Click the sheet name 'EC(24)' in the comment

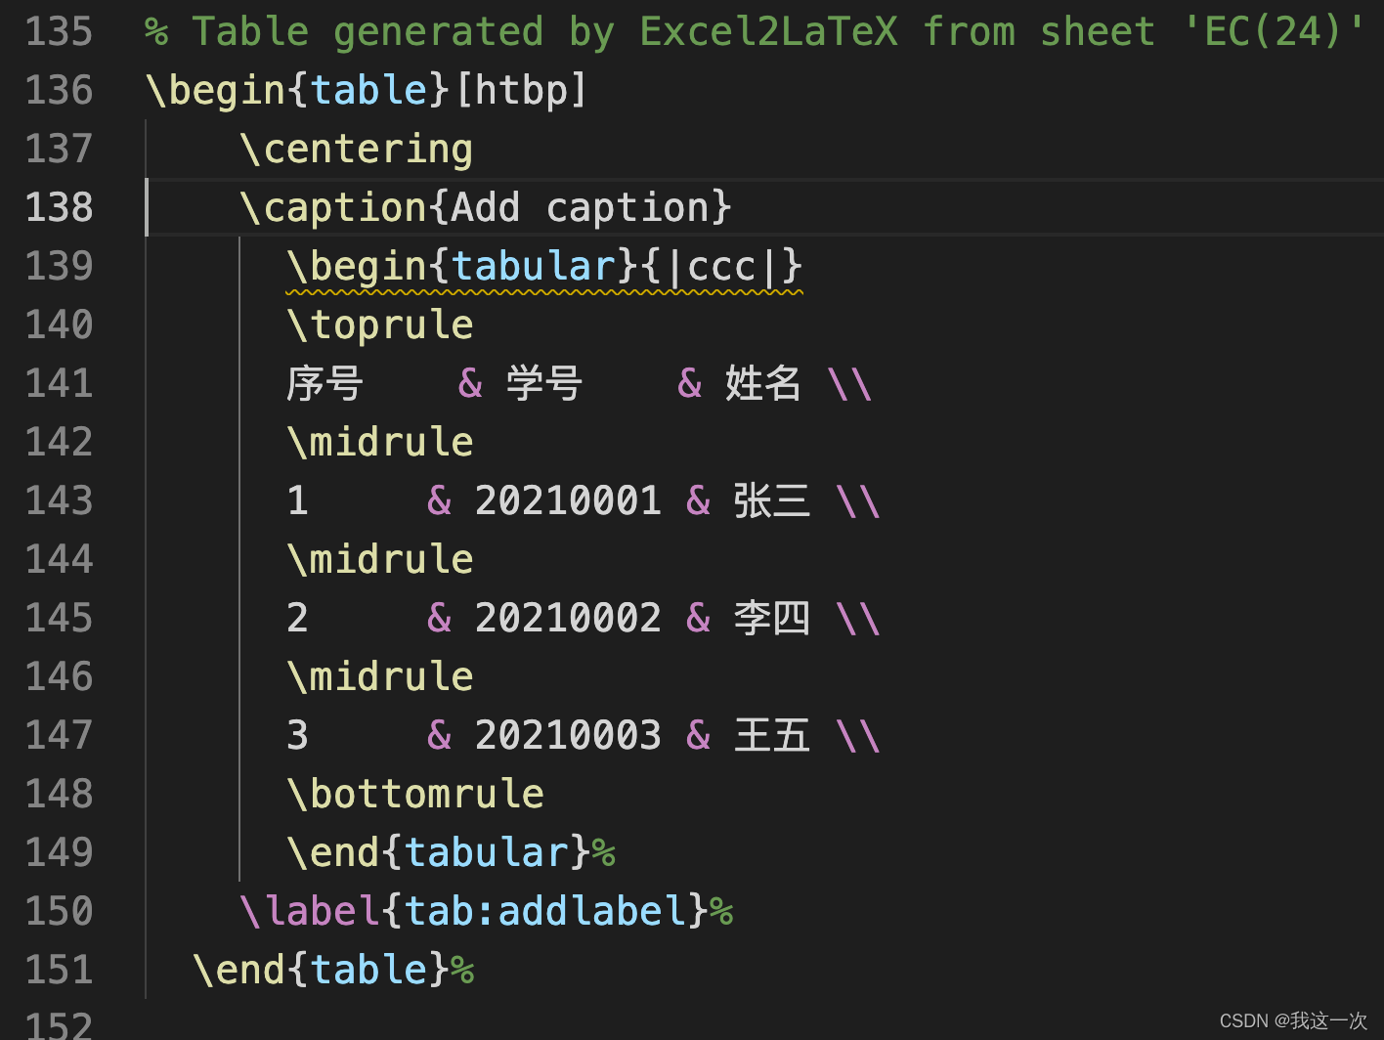click(1274, 31)
